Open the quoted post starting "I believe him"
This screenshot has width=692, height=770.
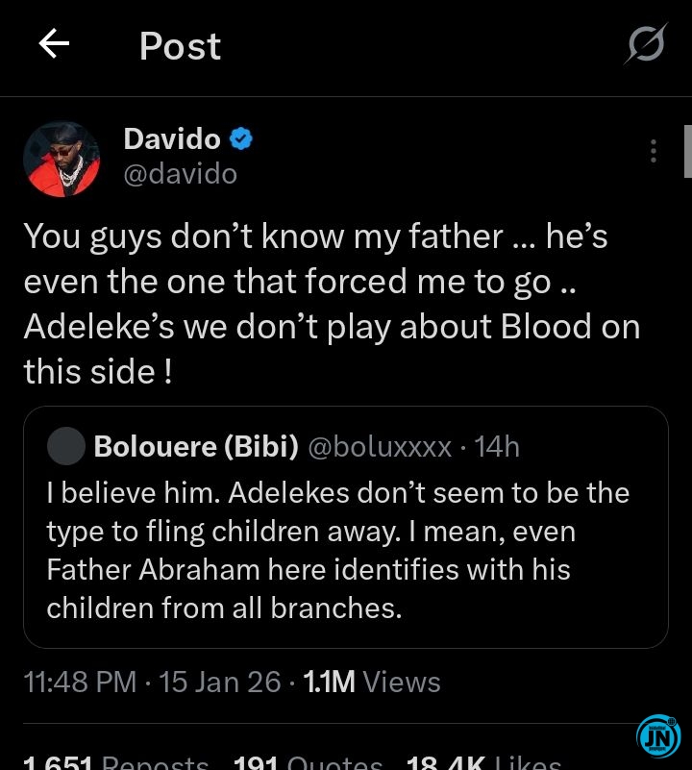(346, 551)
